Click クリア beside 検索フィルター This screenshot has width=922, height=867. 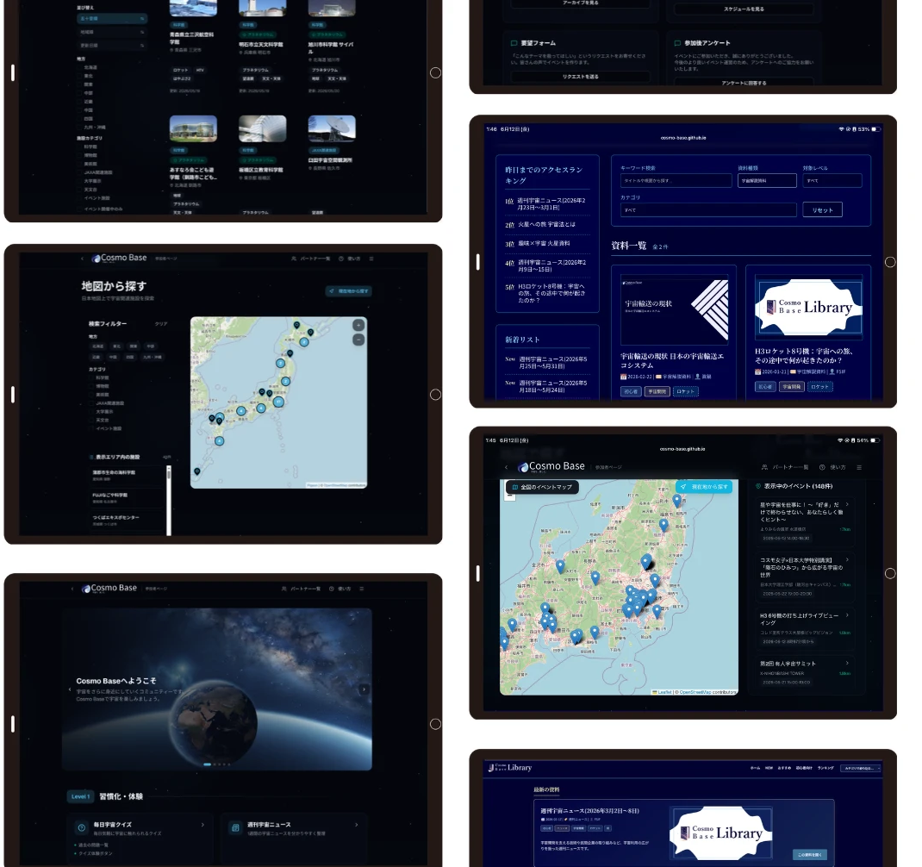tap(160, 324)
